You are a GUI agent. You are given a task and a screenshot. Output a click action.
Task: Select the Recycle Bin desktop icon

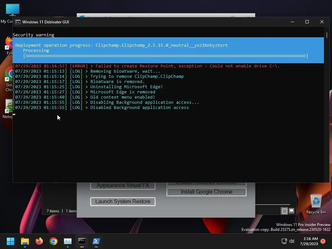(316, 204)
